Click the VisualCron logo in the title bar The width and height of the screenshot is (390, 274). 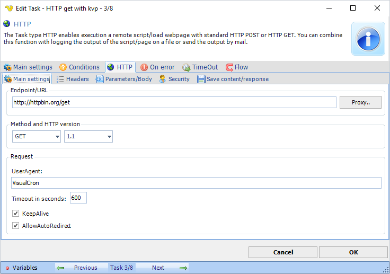pos(8,8)
